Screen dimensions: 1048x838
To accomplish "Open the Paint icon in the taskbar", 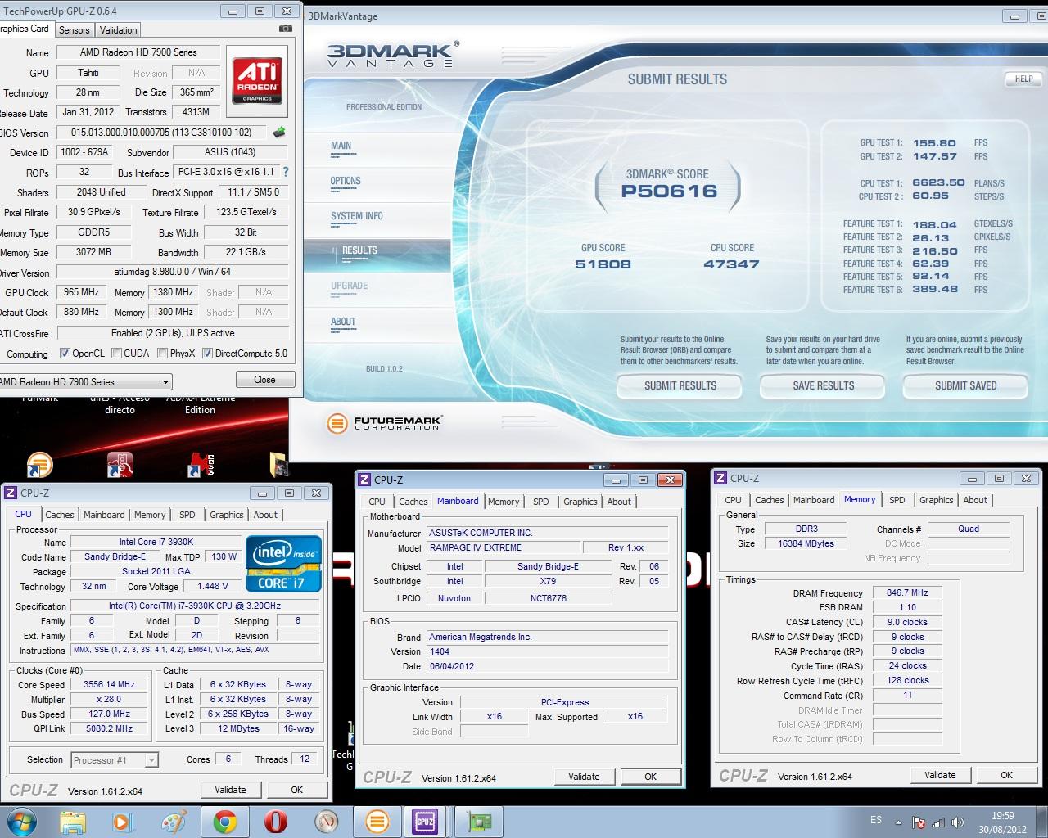I will (173, 821).
